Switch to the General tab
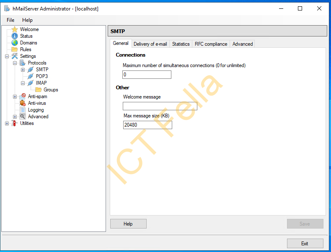The image size is (331, 252). [x=121, y=43]
